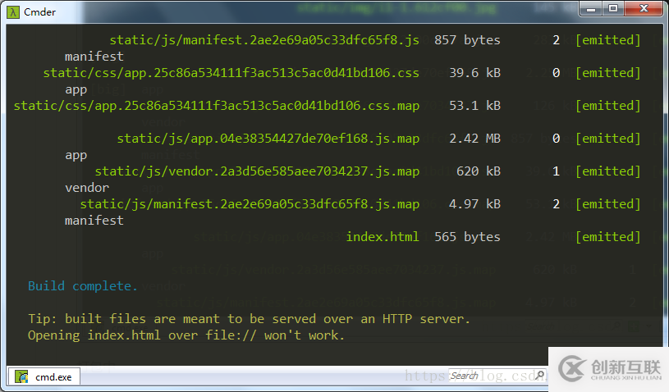
Task: Minimize the Cmder window
Action: pos(590,9)
